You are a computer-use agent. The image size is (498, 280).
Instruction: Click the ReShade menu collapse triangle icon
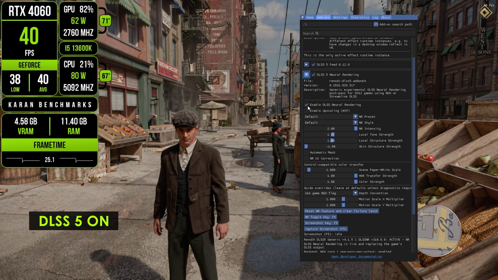coord(302,17)
